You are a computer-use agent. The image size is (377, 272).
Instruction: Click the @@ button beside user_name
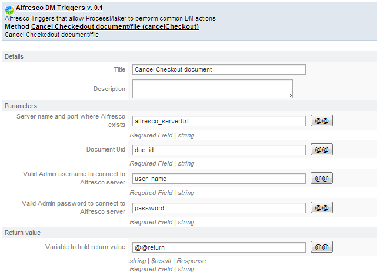(322, 178)
